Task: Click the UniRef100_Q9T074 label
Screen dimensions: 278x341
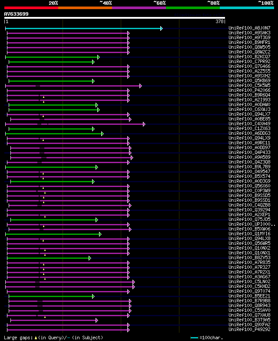Action: pos(249,291)
